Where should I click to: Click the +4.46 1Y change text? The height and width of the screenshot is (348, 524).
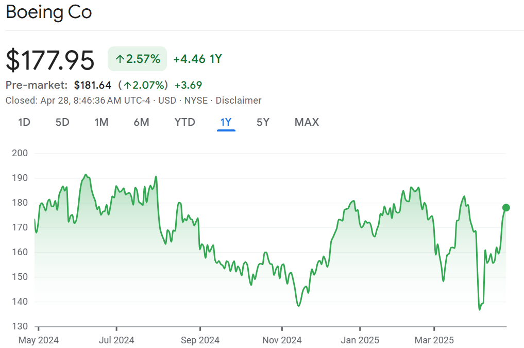tap(197, 59)
